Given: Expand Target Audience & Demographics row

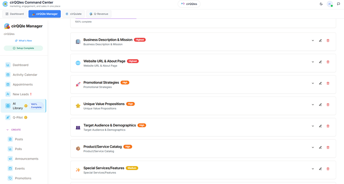Looking at the screenshot, I should coord(313,126).
